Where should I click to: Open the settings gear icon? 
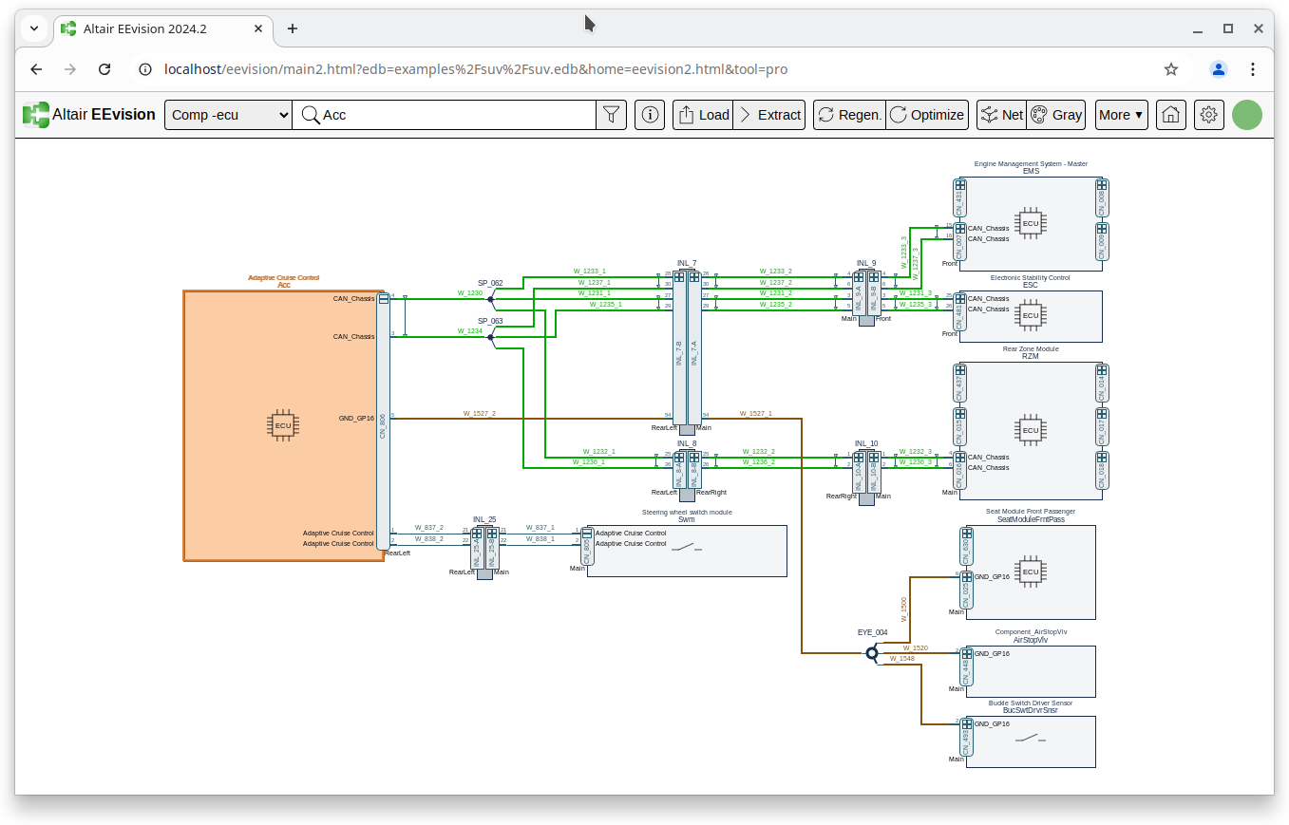(x=1208, y=115)
